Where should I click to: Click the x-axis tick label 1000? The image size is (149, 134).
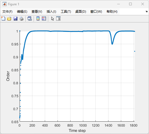[83, 126]
